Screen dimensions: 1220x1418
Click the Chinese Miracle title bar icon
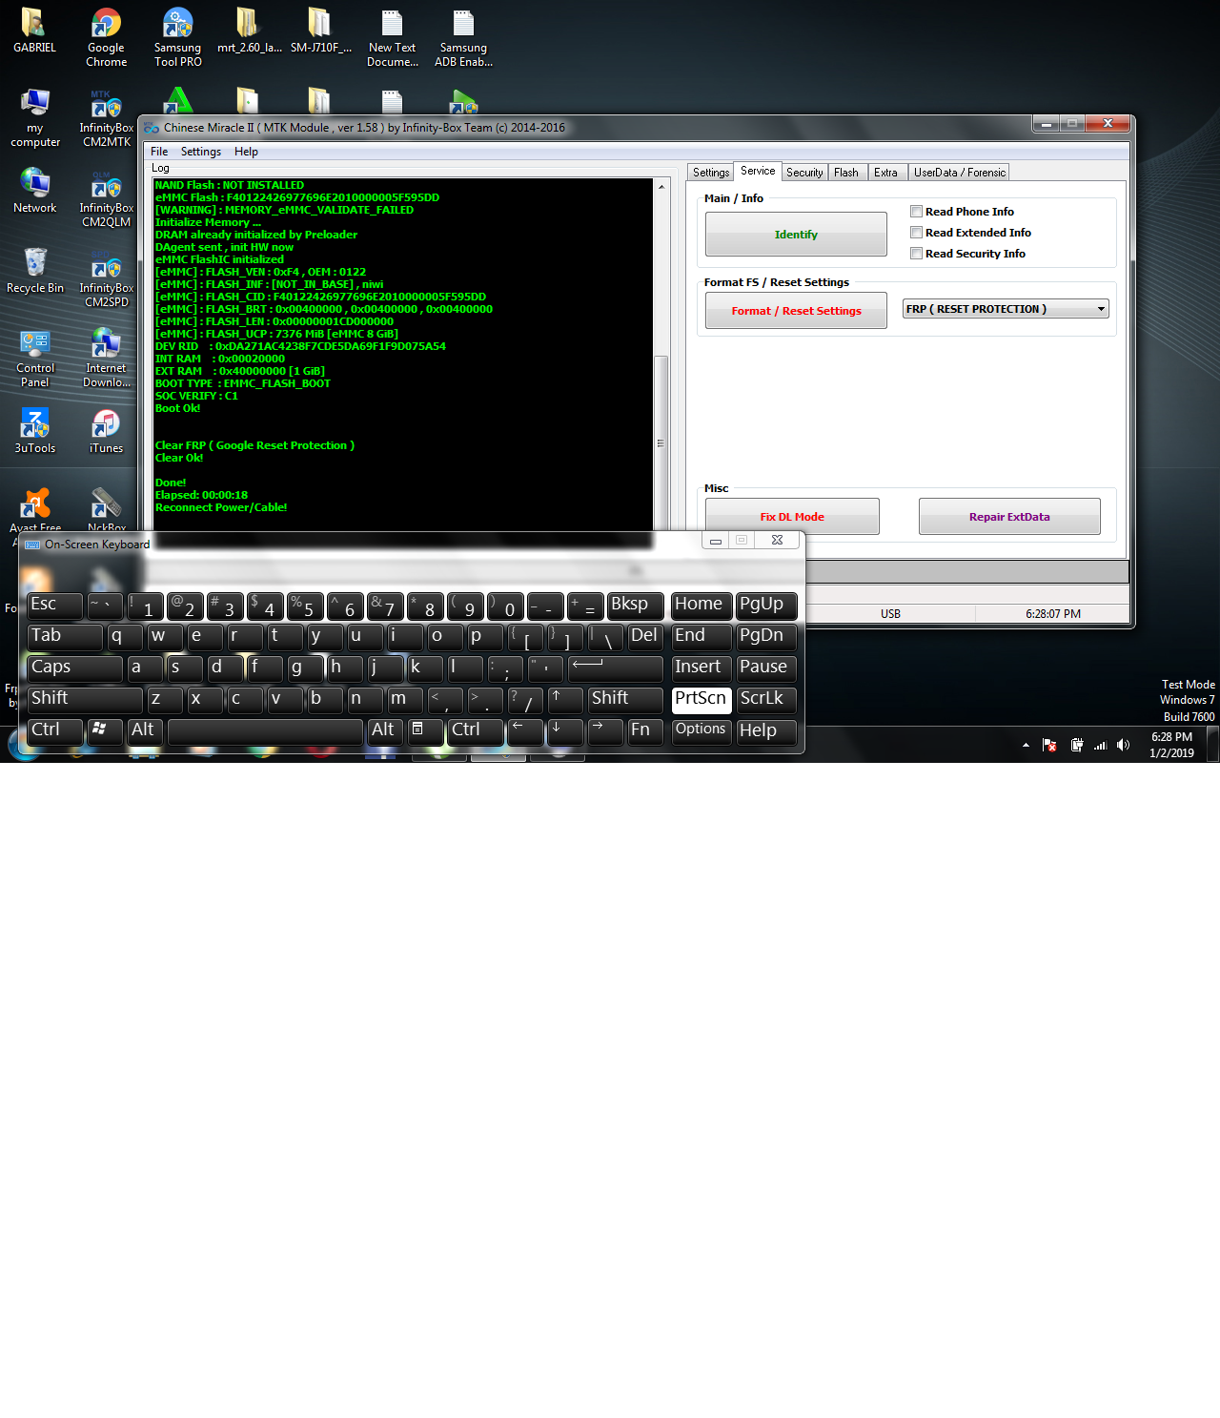[x=152, y=127]
